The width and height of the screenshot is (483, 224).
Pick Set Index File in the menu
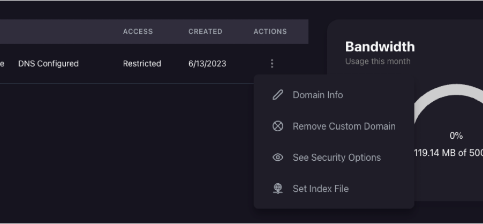[320, 189]
